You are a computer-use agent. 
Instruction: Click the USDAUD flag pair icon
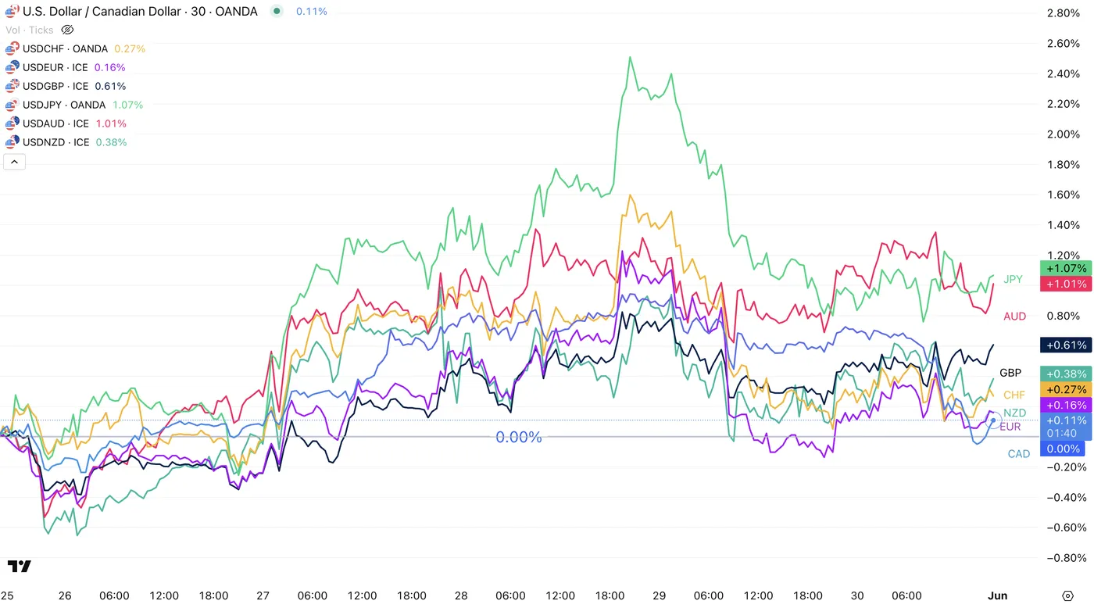coord(13,123)
